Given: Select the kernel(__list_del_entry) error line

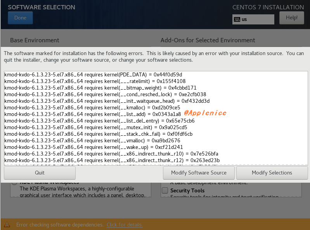Looking at the screenshot, I should click(99, 121).
